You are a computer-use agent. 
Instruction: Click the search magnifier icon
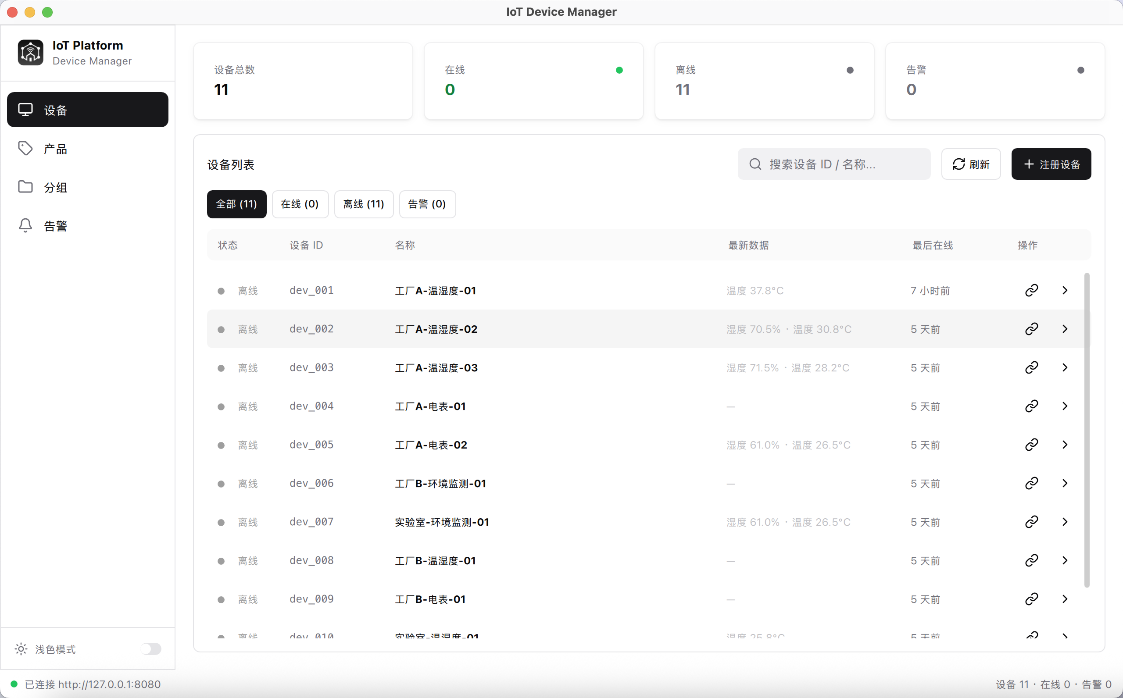[755, 164]
